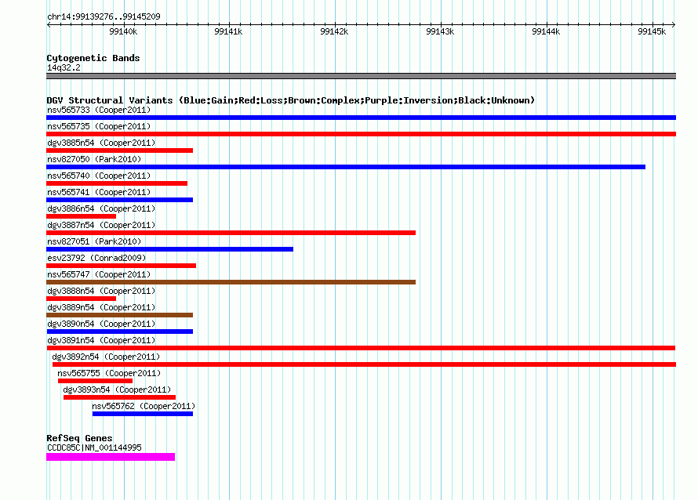
Task: Select the 99142k ruler label
Action: pos(334,31)
